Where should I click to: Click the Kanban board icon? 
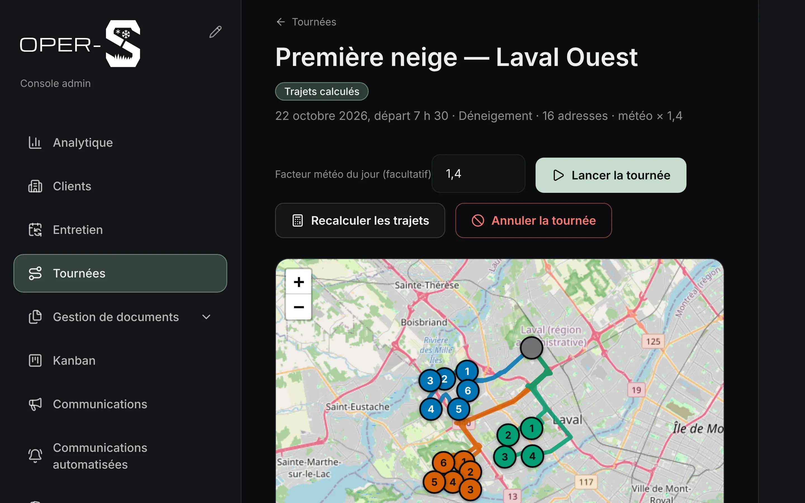[x=35, y=360]
